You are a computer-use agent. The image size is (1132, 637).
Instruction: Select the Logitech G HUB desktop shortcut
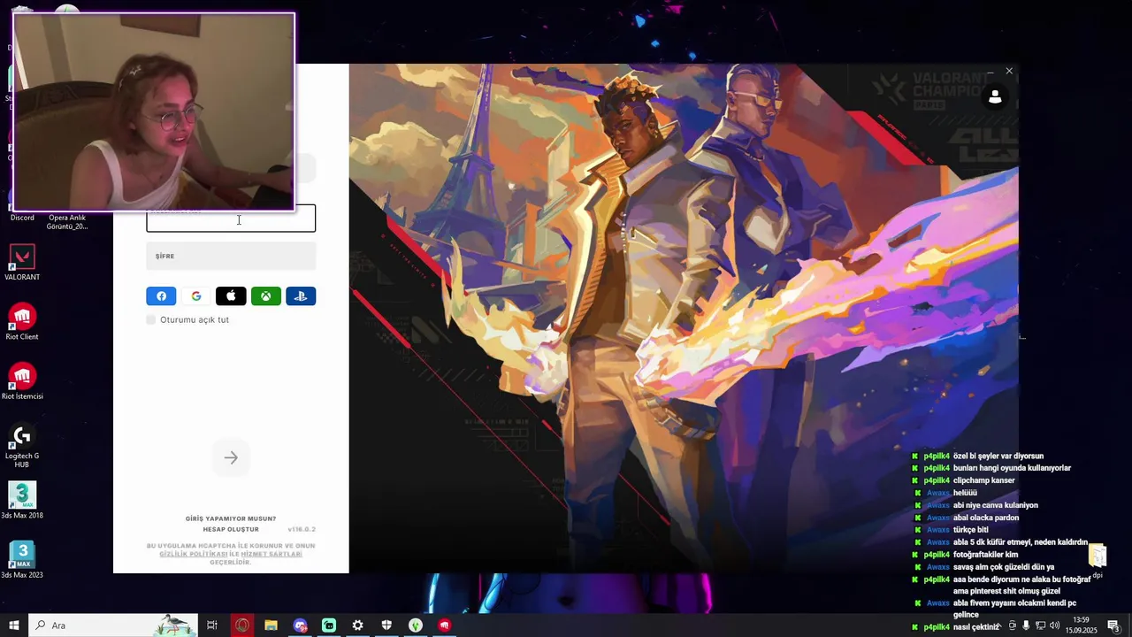[x=22, y=445]
